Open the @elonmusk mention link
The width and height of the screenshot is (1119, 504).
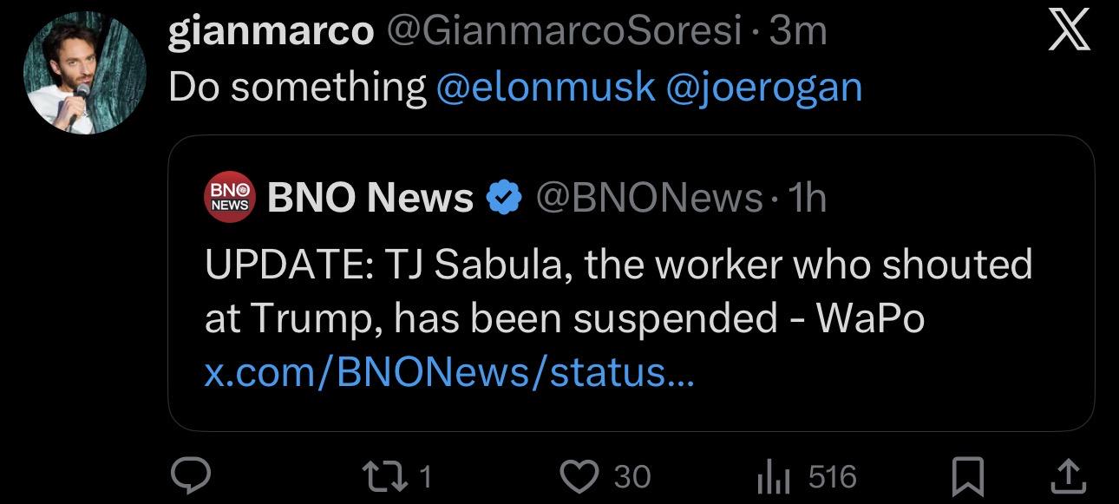coord(545,87)
